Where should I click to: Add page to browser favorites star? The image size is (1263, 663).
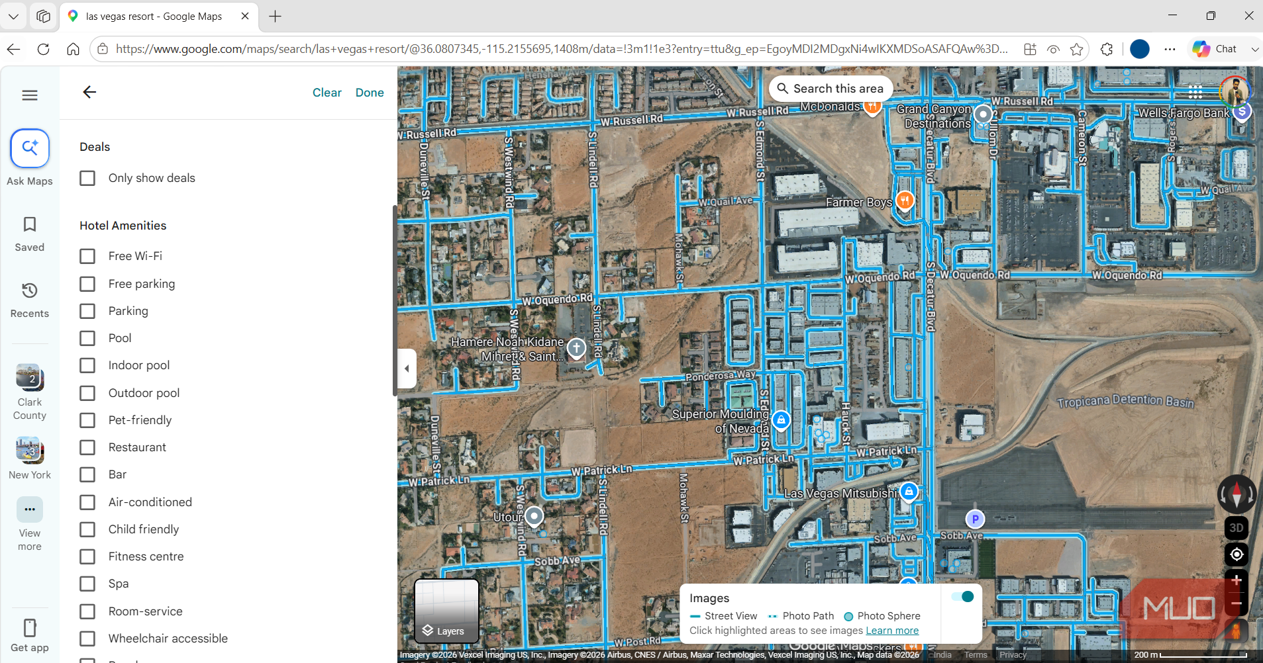pos(1076,49)
